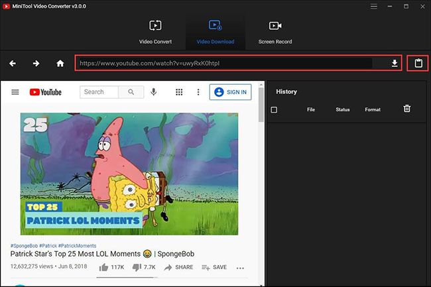Go forward with the right arrow
The width and height of the screenshot is (431, 287).
pos(36,64)
